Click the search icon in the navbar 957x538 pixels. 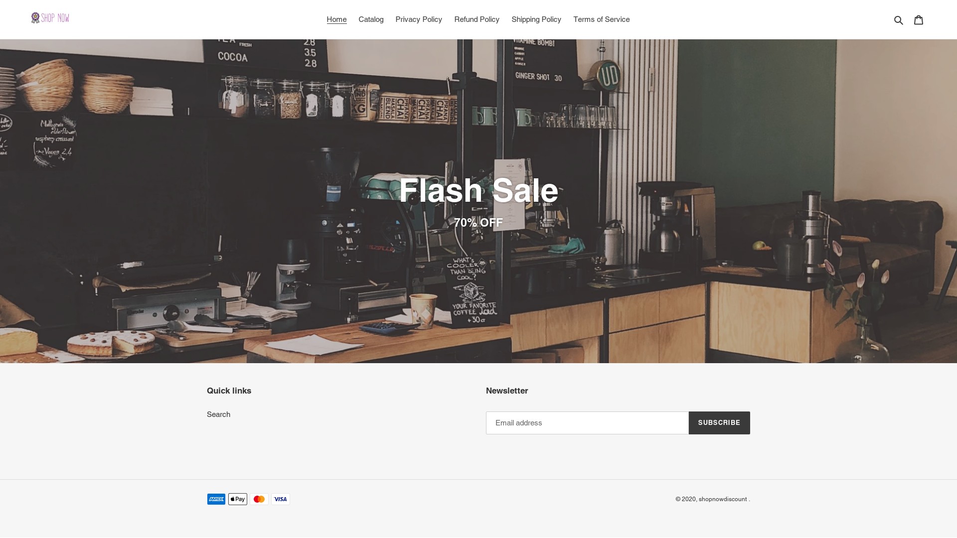click(x=899, y=19)
